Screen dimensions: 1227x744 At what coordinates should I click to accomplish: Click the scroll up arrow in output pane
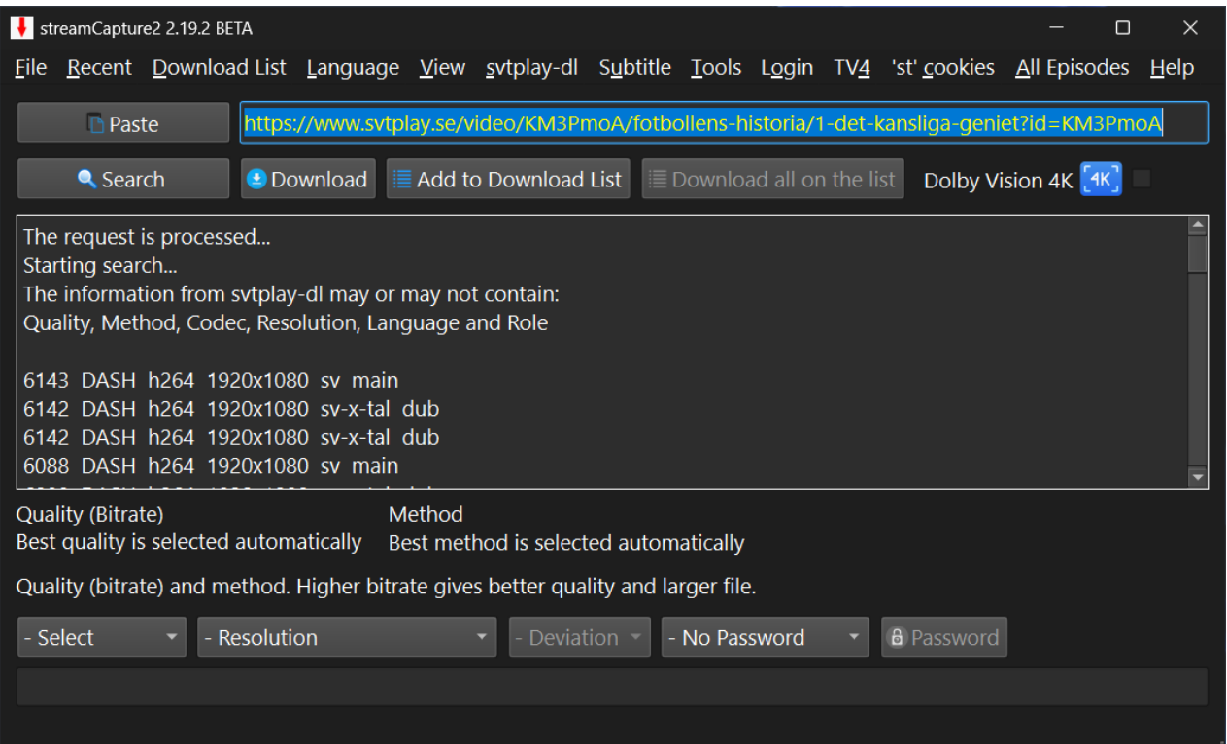pyautogui.click(x=1198, y=226)
